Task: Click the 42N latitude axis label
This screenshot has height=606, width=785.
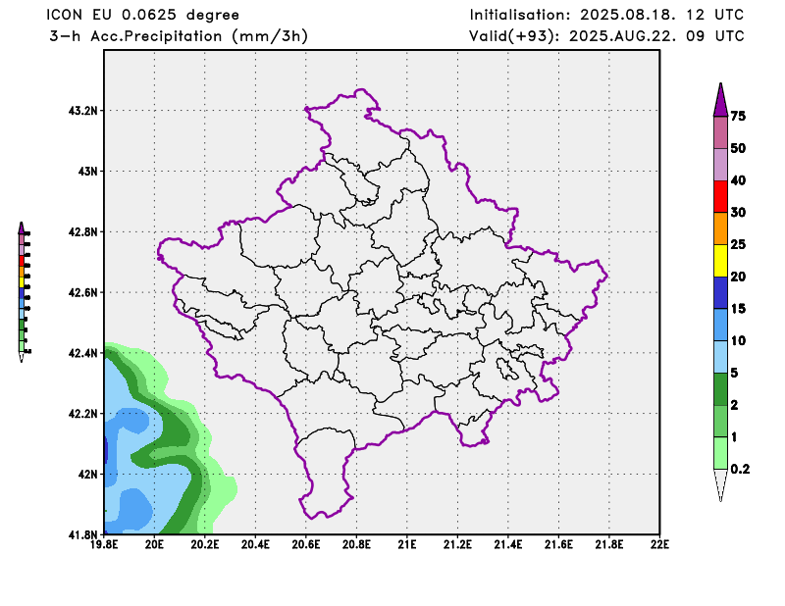Action: click(88, 474)
